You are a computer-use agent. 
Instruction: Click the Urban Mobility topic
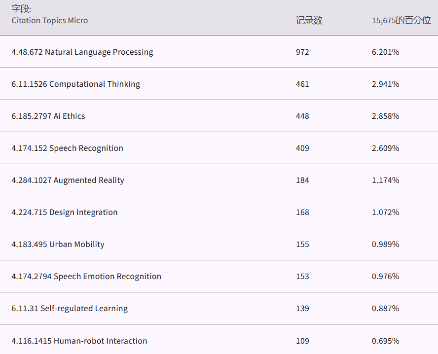[x=58, y=244]
